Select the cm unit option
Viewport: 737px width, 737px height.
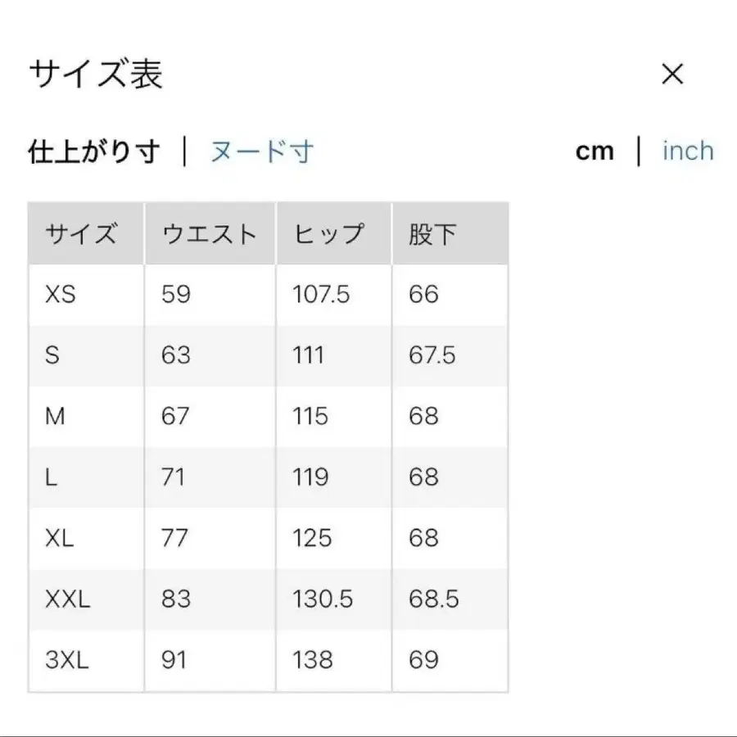point(595,151)
